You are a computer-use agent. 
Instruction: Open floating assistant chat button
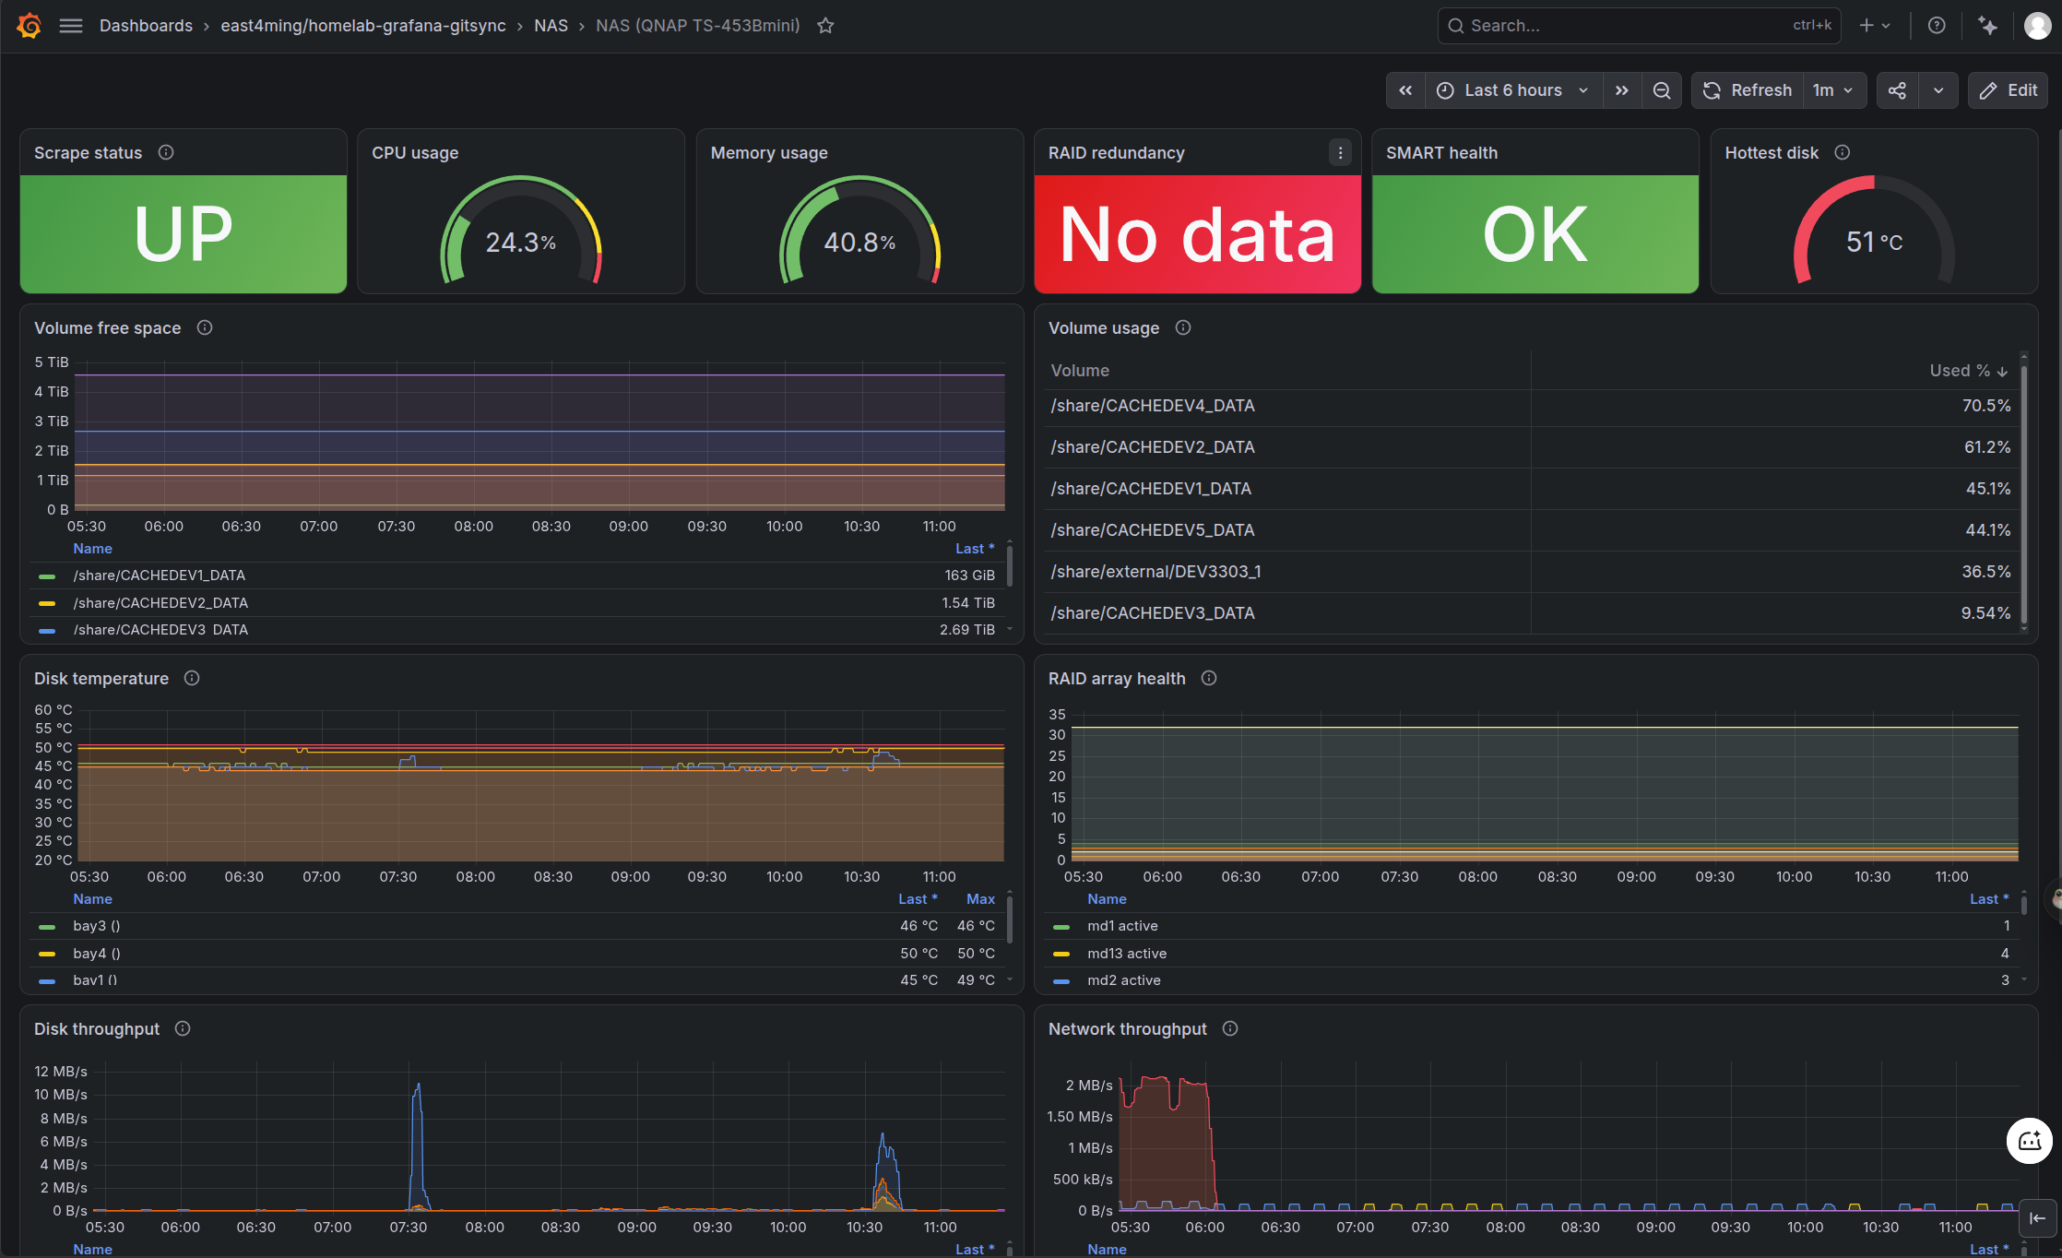coord(2030,1141)
